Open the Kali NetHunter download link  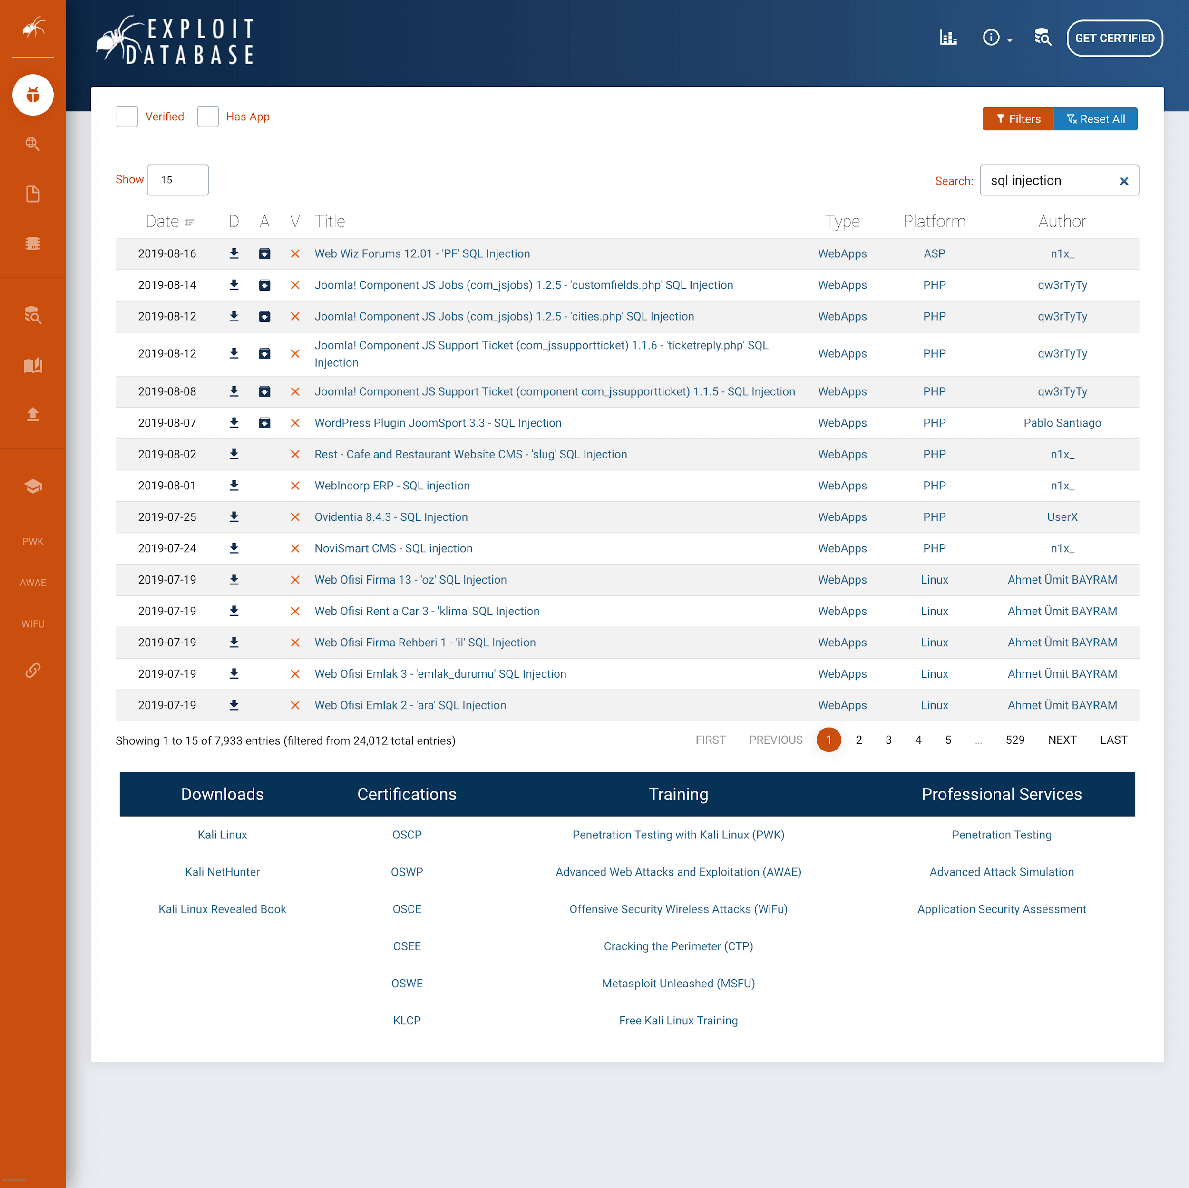click(x=222, y=872)
